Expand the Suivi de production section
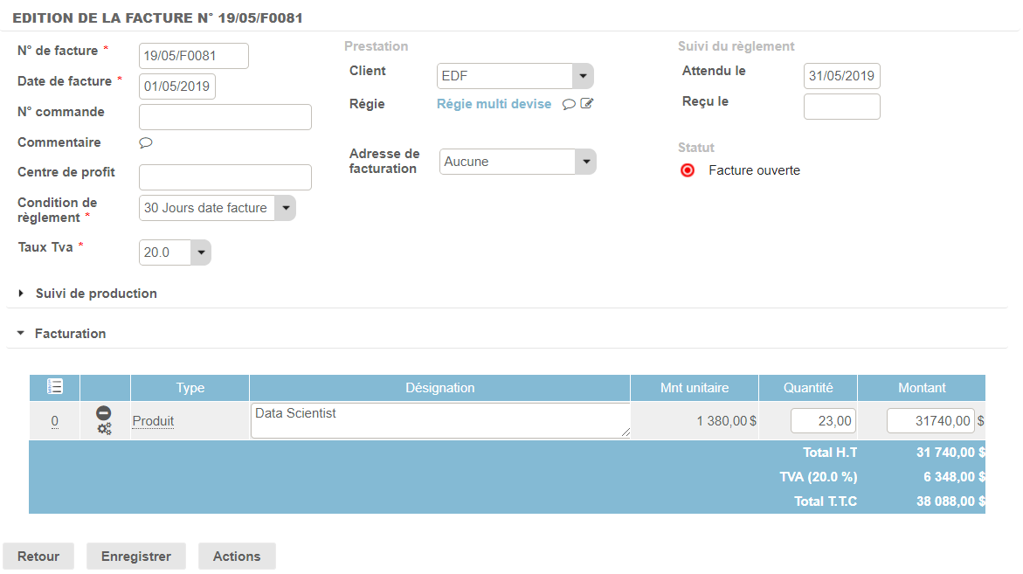The image size is (1023, 574). click(x=96, y=294)
